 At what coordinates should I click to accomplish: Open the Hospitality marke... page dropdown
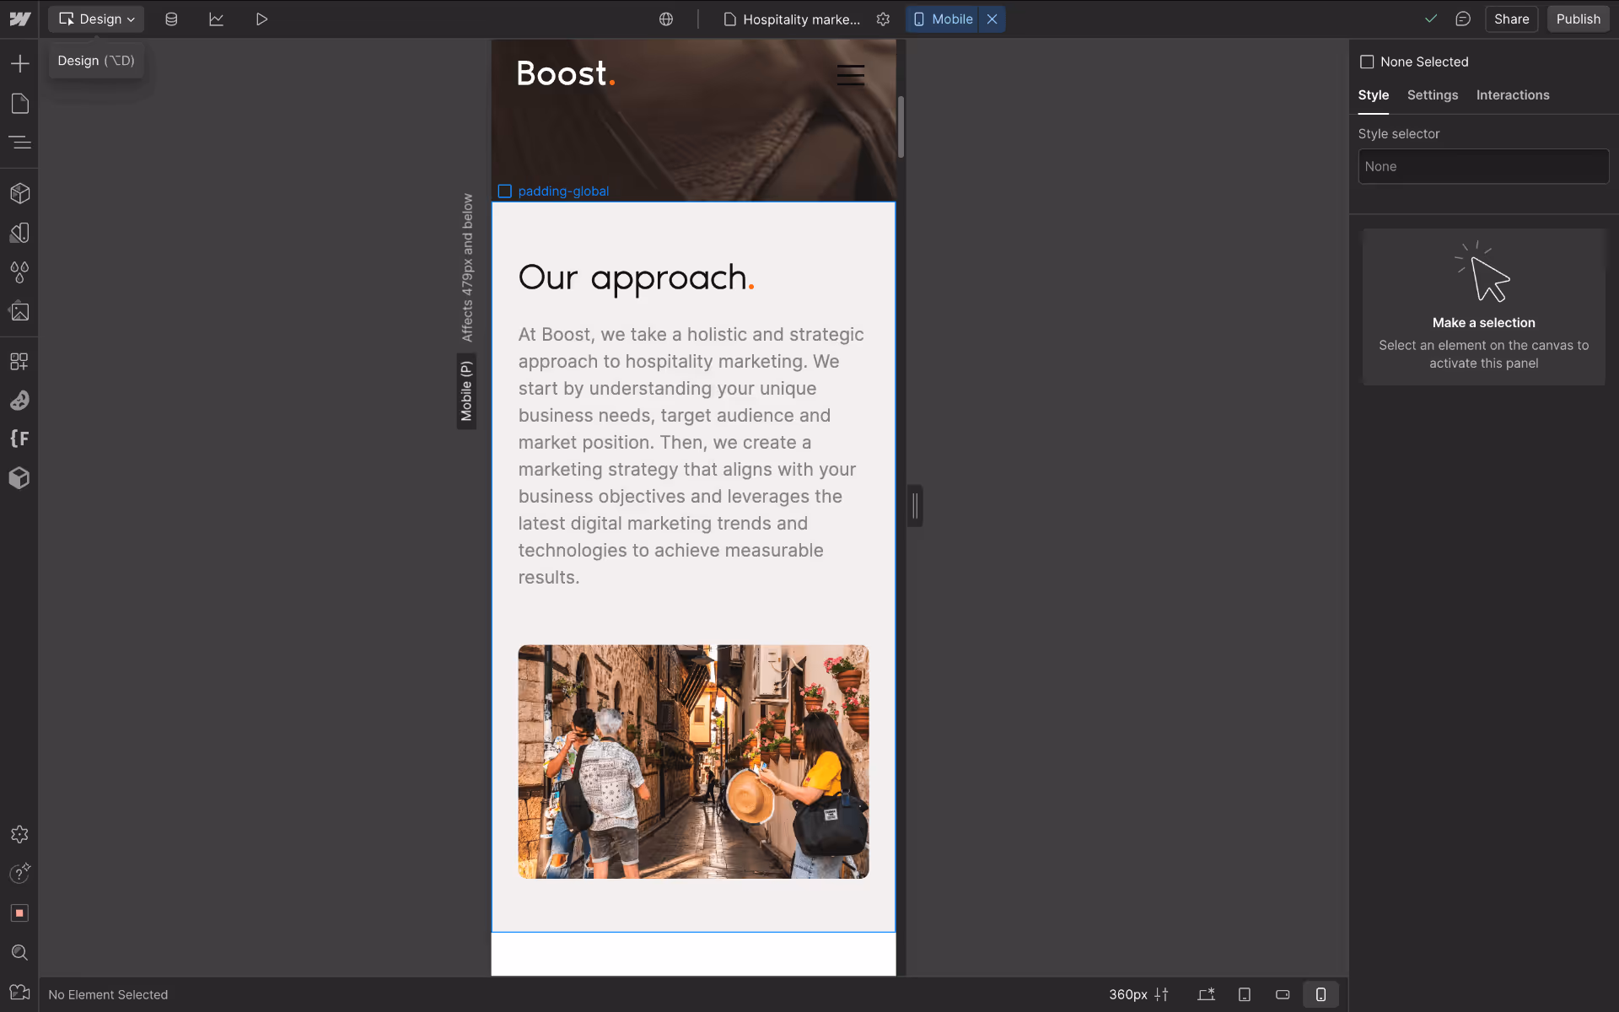coord(793,19)
